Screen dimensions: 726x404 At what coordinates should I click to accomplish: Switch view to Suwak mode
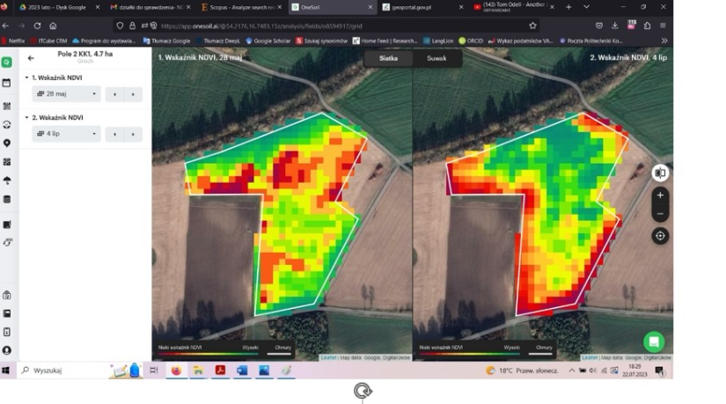pos(436,58)
